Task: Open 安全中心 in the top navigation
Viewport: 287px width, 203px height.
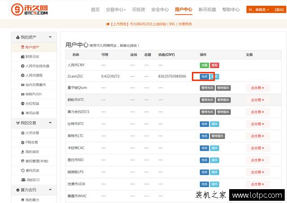Action: coord(160,9)
